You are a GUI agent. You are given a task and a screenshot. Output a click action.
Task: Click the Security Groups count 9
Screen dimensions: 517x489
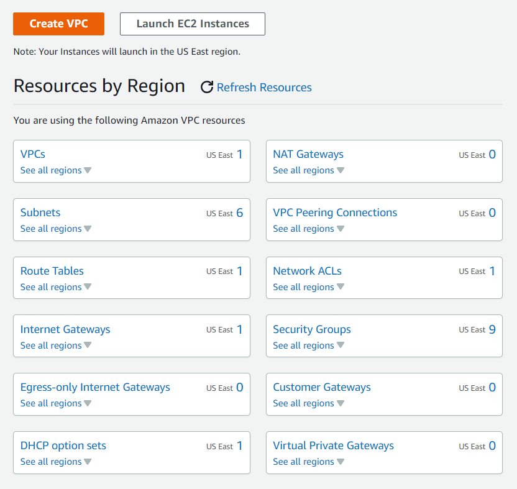(492, 329)
